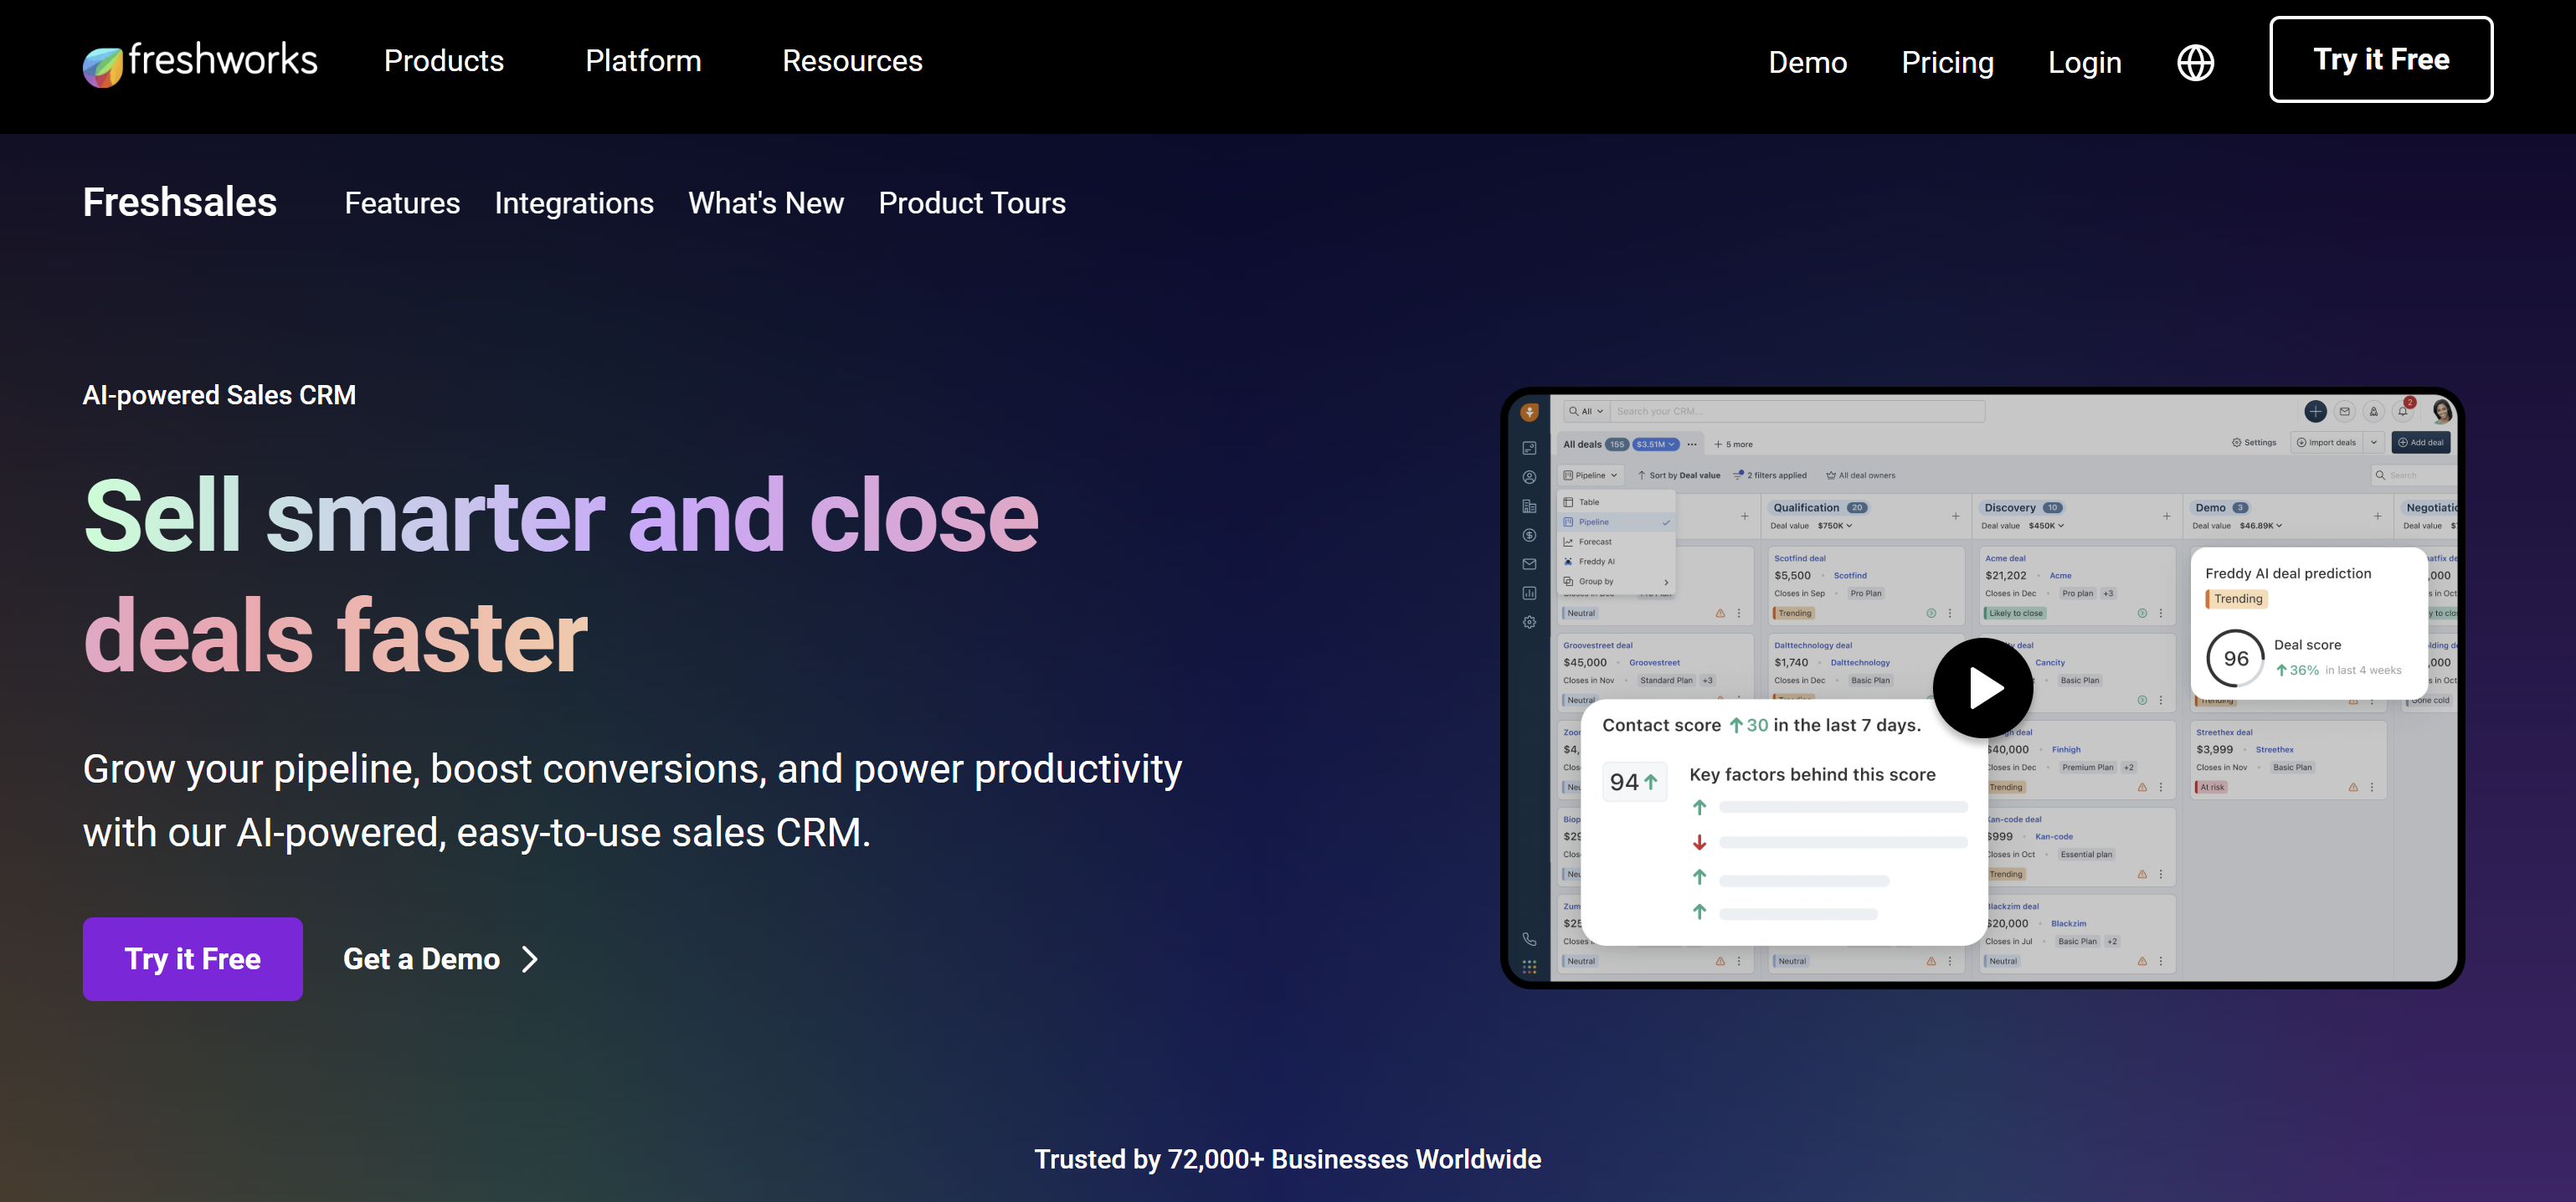This screenshot has height=1202, width=2576.
Task: Select the checked Pipeline view option
Action: 1617,522
